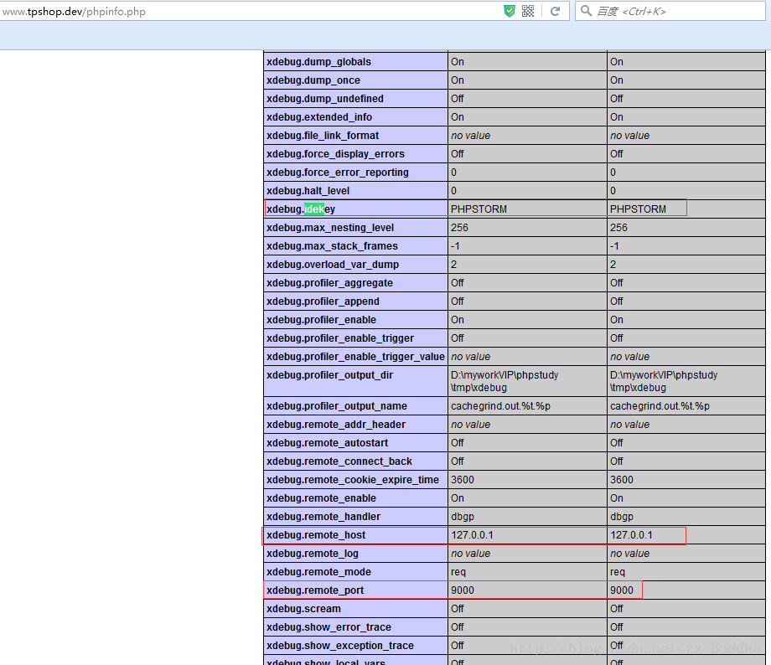Select the xdebug.scream directive name
Image resolution: width=771 pixels, height=665 pixels.
[303, 609]
